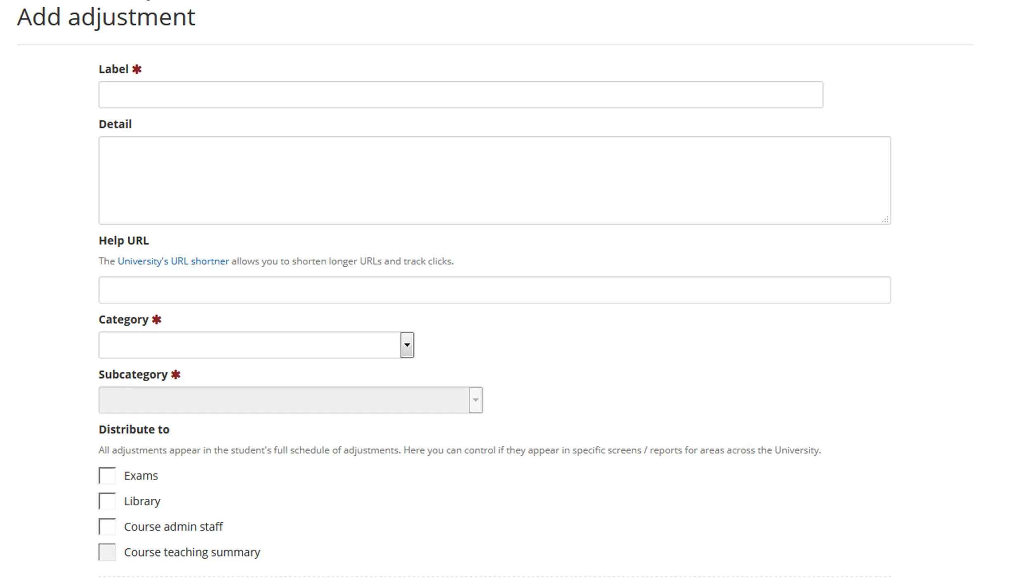Click the Subcategory dropdown arrow button
This screenshot has height=578, width=1026.
point(475,400)
